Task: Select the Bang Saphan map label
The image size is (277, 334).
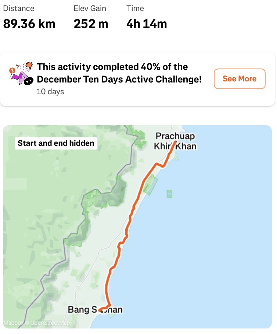Action: coord(95,310)
